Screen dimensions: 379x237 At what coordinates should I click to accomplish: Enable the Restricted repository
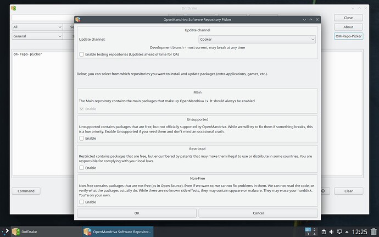pyautogui.click(x=81, y=168)
